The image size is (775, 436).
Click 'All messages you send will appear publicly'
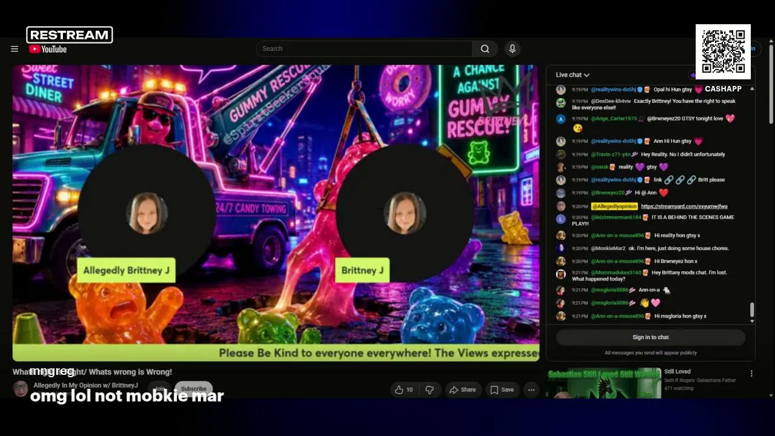(x=650, y=353)
